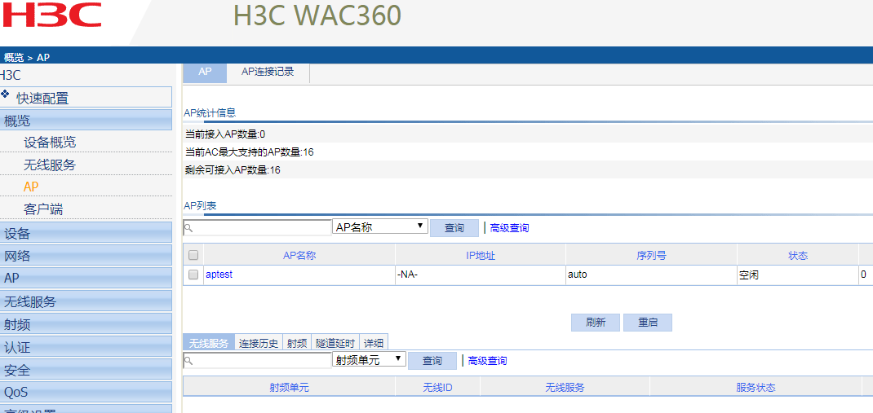Open 设备概览 under overview
873x413 pixels.
tap(50, 143)
